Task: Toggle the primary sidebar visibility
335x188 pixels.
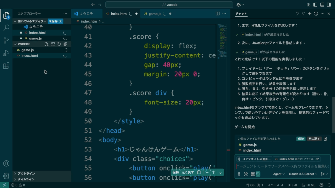Action: pyautogui.click(x=314, y=5)
